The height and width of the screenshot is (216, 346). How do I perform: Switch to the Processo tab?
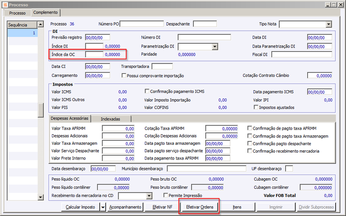tap(17, 13)
